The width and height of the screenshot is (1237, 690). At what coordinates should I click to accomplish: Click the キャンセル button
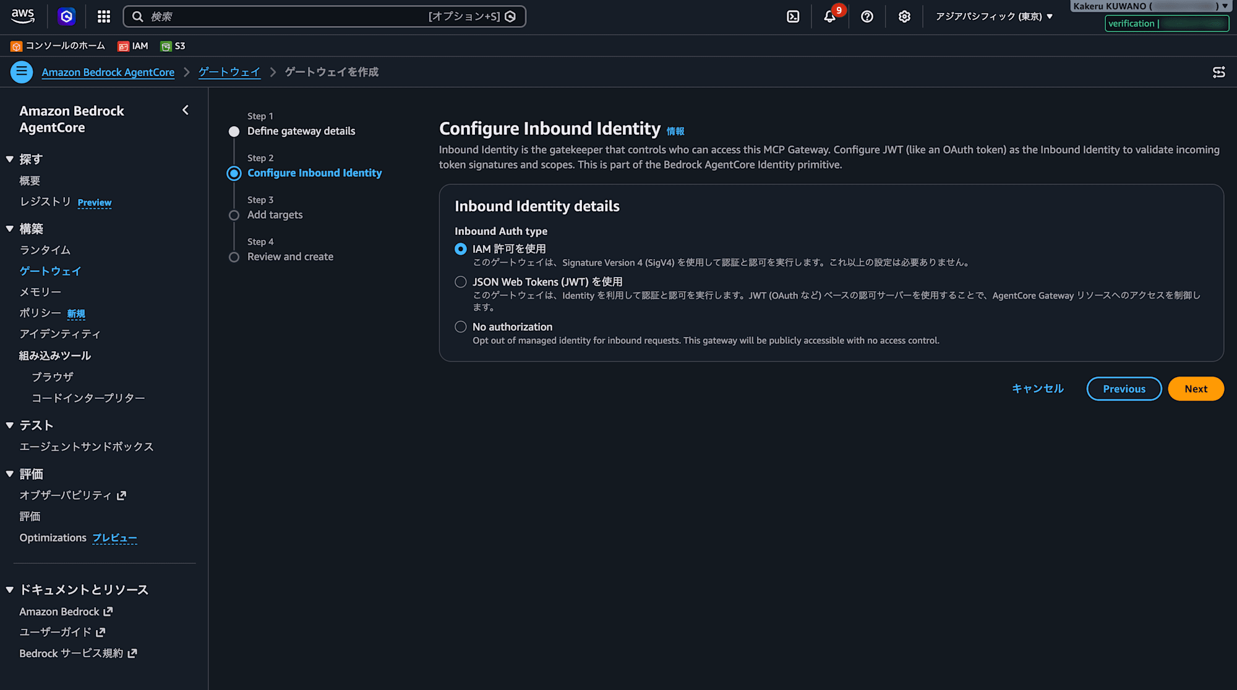(1037, 388)
